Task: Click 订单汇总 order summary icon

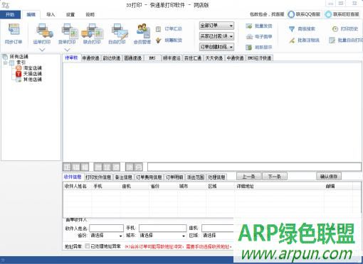Action: (158, 29)
